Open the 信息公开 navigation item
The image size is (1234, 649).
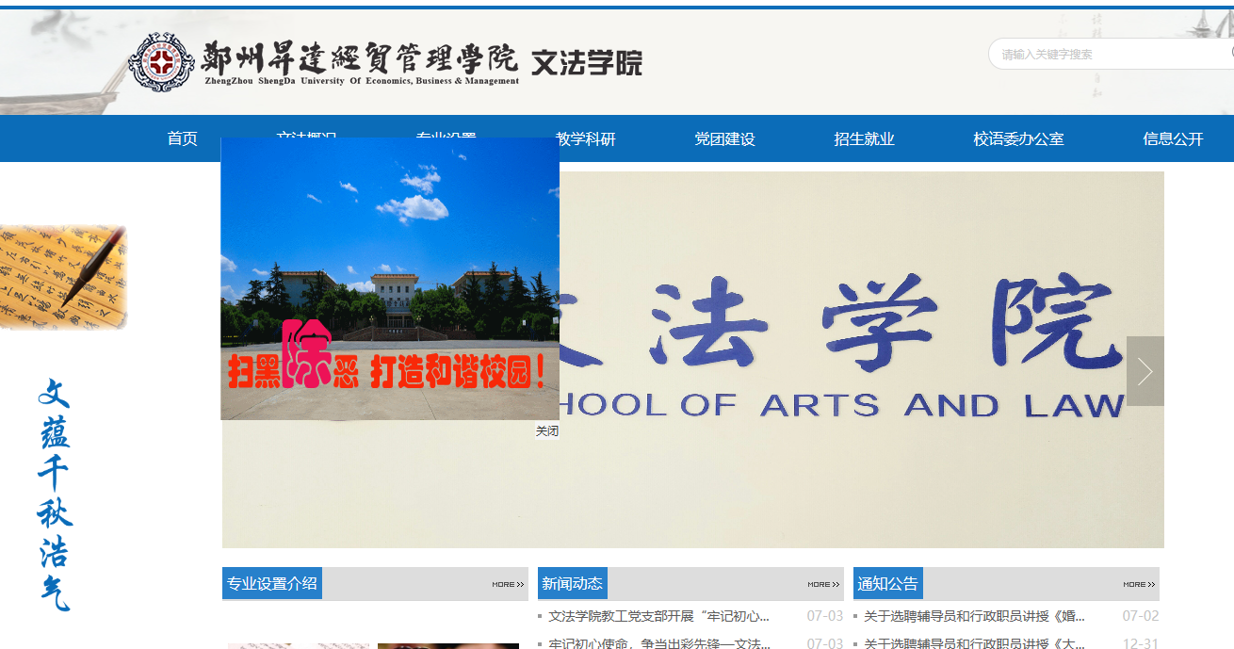[x=1173, y=139]
